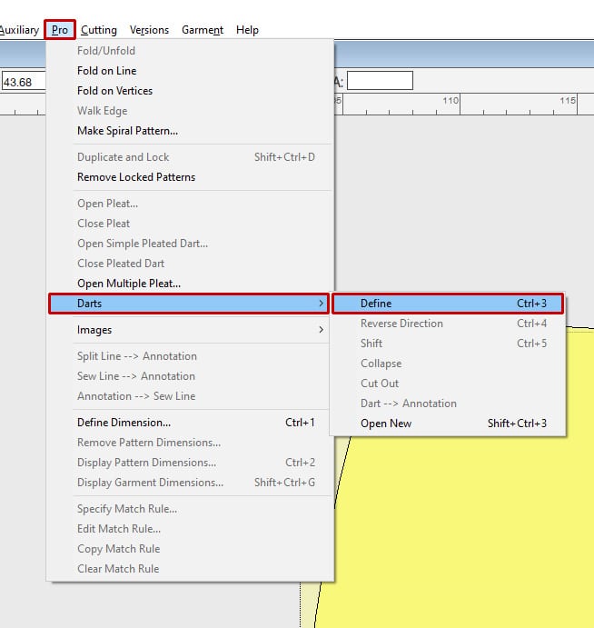Expand the Images submenu arrow

(x=321, y=330)
